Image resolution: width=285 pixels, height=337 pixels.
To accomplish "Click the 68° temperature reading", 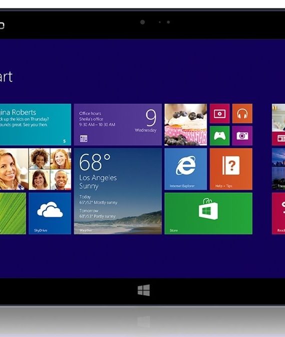I will (x=95, y=162).
